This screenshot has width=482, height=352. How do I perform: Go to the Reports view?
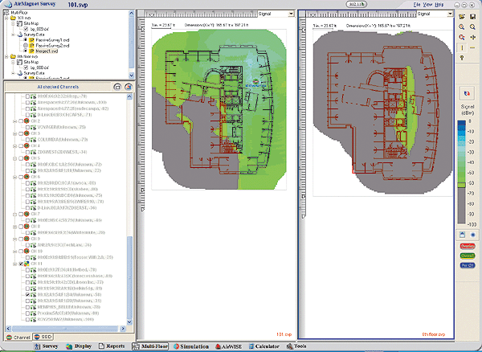point(112,346)
